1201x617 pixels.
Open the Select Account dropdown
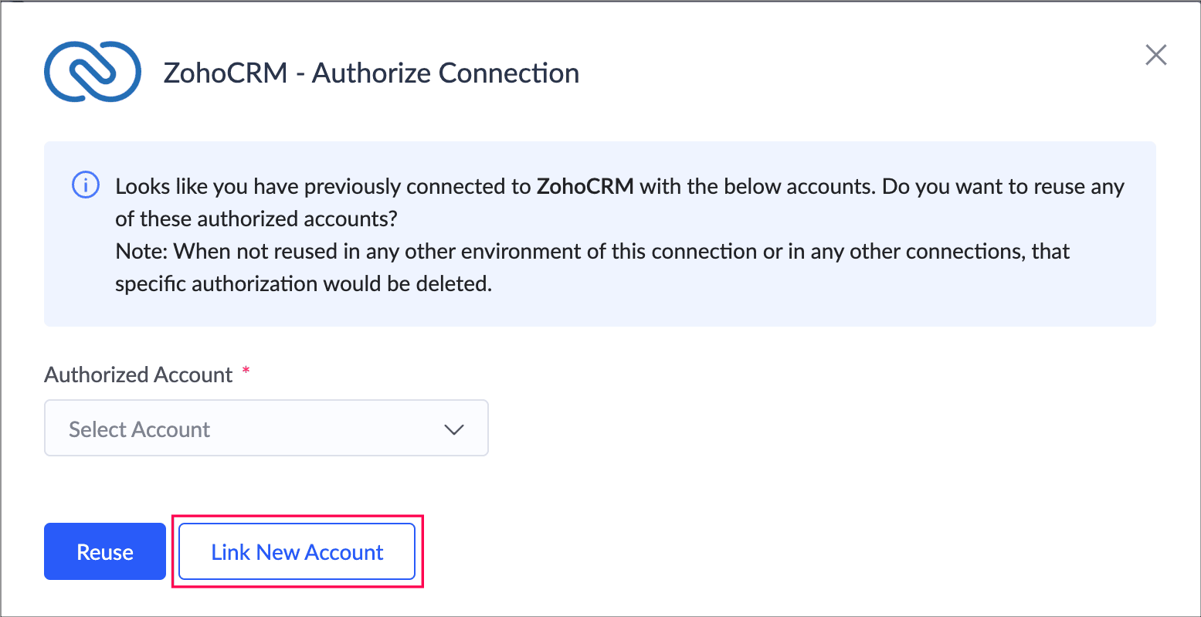pyautogui.click(x=266, y=429)
